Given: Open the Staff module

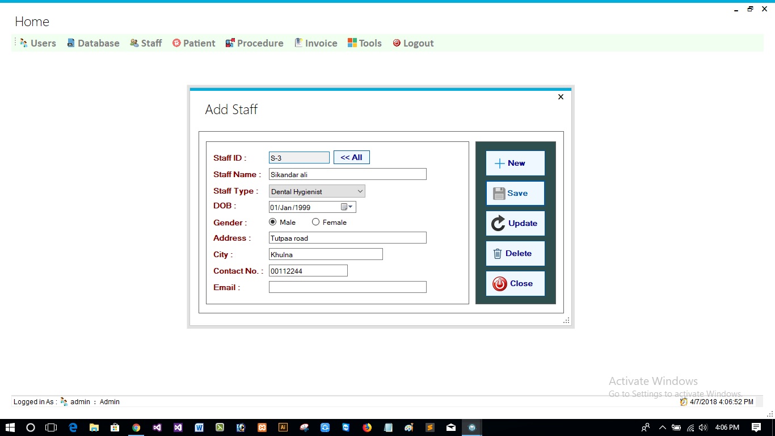Looking at the screenshot, I should coord(146,43).
